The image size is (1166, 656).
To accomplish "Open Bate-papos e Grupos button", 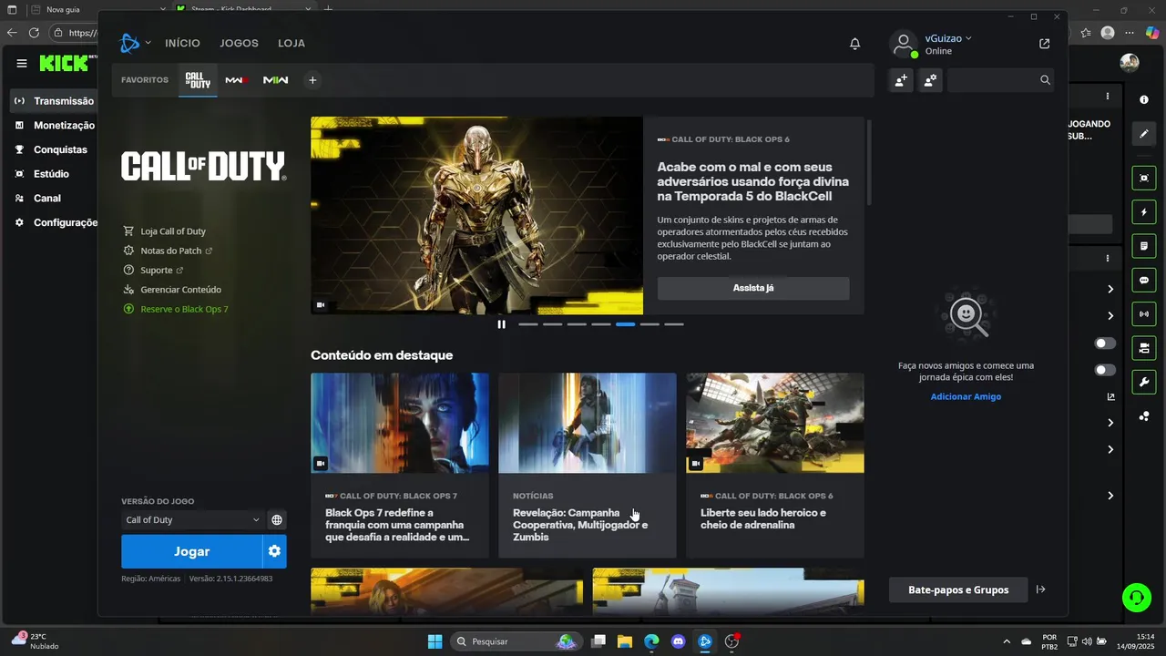I will click(x=958, y=589).
